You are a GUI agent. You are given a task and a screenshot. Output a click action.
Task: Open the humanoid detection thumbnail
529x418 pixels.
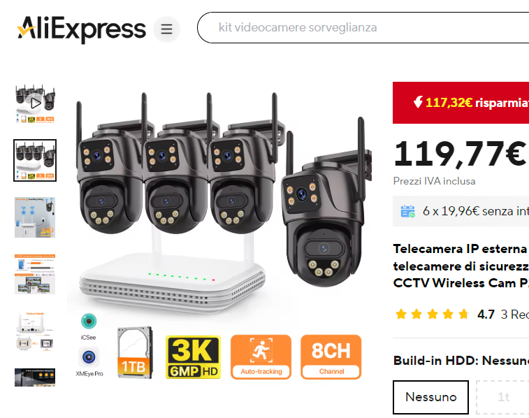click(35, 377)
